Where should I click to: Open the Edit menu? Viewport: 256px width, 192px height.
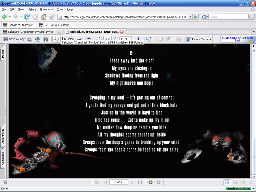12,9
